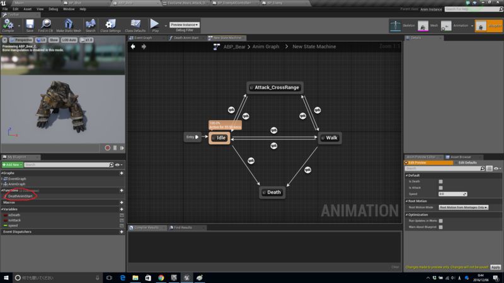Navigate forward in graph history
504x283 pixels.
pos(144,47)
